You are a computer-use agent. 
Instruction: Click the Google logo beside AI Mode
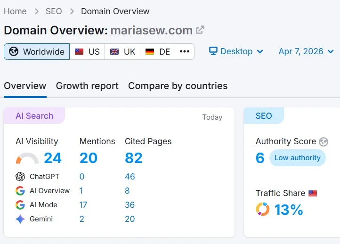(20, 205)
